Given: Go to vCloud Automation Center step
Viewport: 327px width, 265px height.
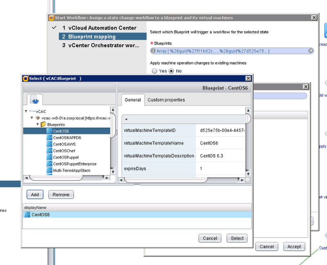Looking at the screenshot, I should (99, 28).
